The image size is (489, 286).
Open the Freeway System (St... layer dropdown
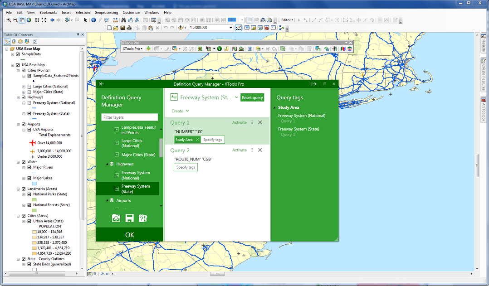[x=236, y=97]
